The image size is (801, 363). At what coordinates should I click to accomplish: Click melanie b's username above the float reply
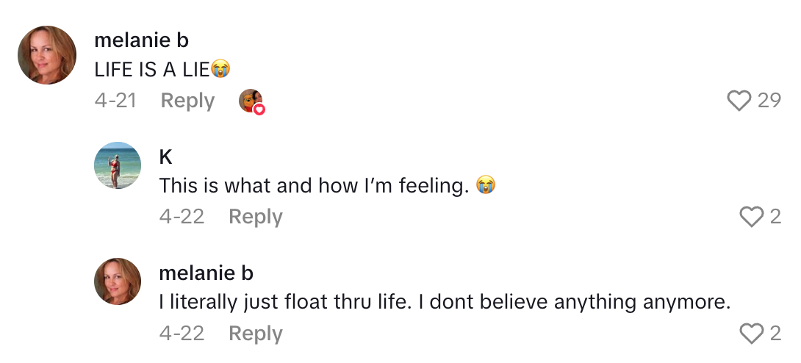click(206, 273)
